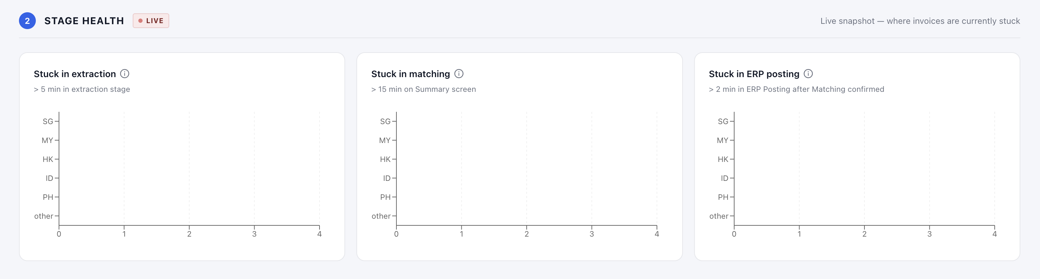Image resolution: width=1040 pixels, height=279 pixels.
Task: Click the STAGE HEALTH section heading
Action: [84, 21]
